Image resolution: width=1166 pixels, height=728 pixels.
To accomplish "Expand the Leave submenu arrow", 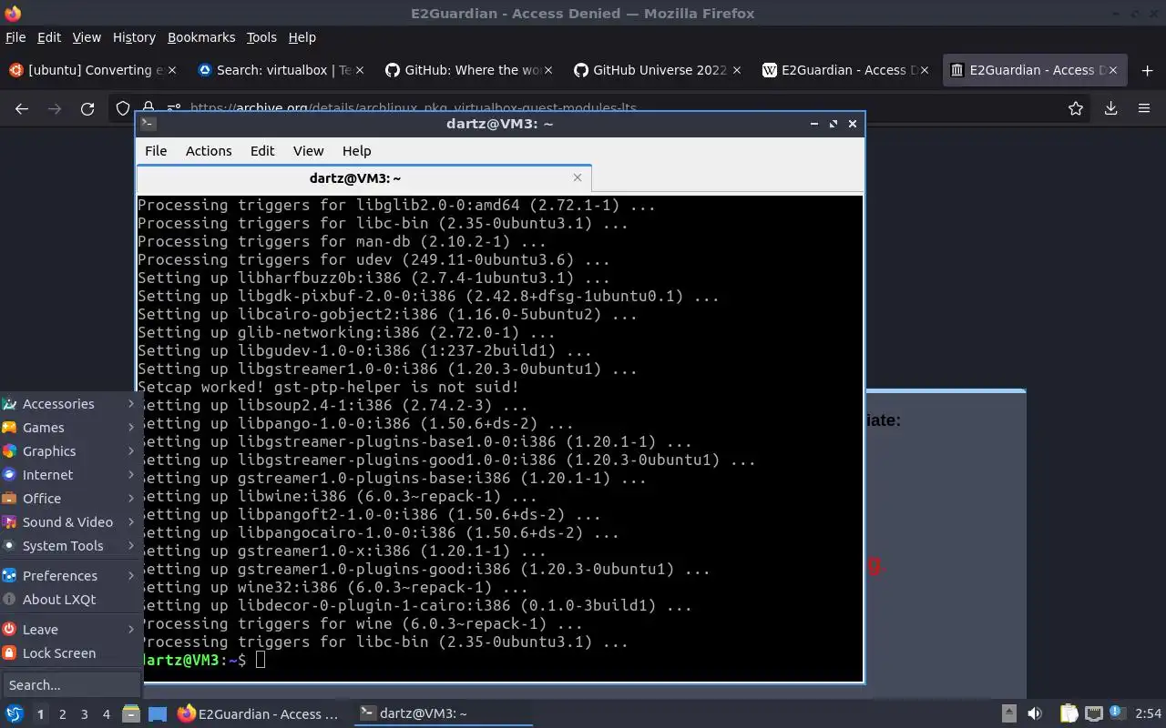I will (131, 630).
